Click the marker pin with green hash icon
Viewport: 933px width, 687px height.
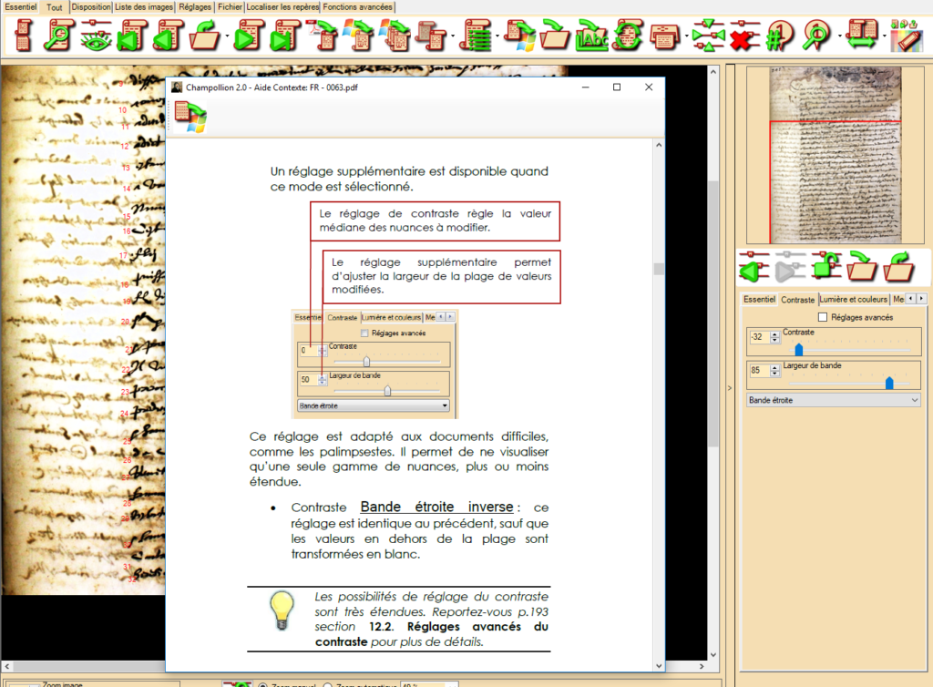[x=780, y=36]
